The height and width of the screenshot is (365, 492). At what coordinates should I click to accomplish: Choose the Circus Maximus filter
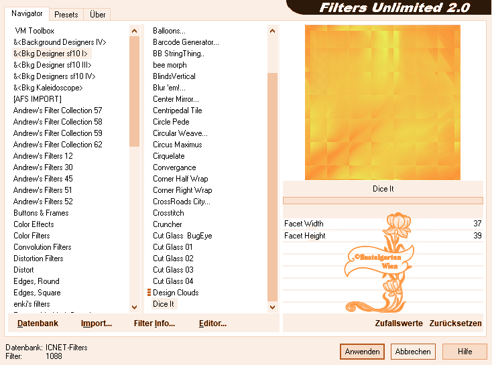point(177,145)
